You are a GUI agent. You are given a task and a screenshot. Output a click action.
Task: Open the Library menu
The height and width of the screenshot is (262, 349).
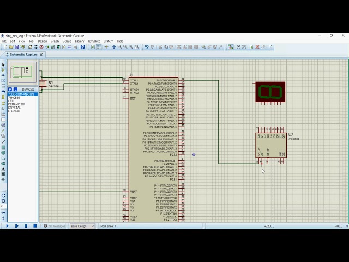pos(80,41)
